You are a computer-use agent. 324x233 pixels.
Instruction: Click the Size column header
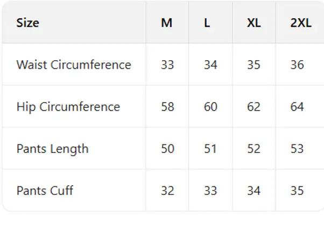(x=27, y=23)
